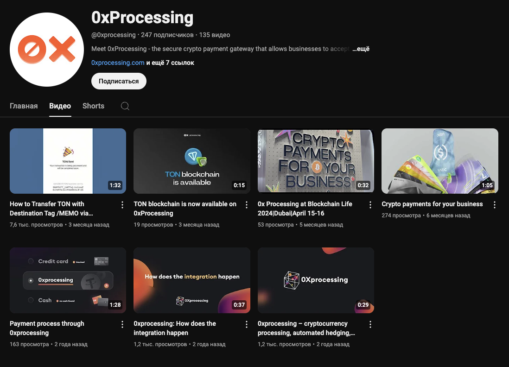Click the @0xprocessing handle text
This screenshot has width=509, height=367.
point(113,35)
